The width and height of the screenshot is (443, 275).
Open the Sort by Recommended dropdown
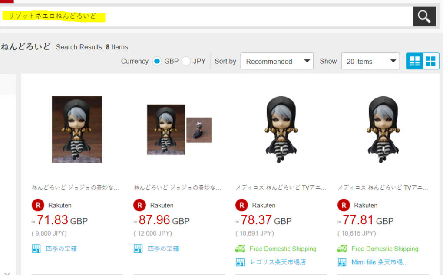[x=277, y=61]
